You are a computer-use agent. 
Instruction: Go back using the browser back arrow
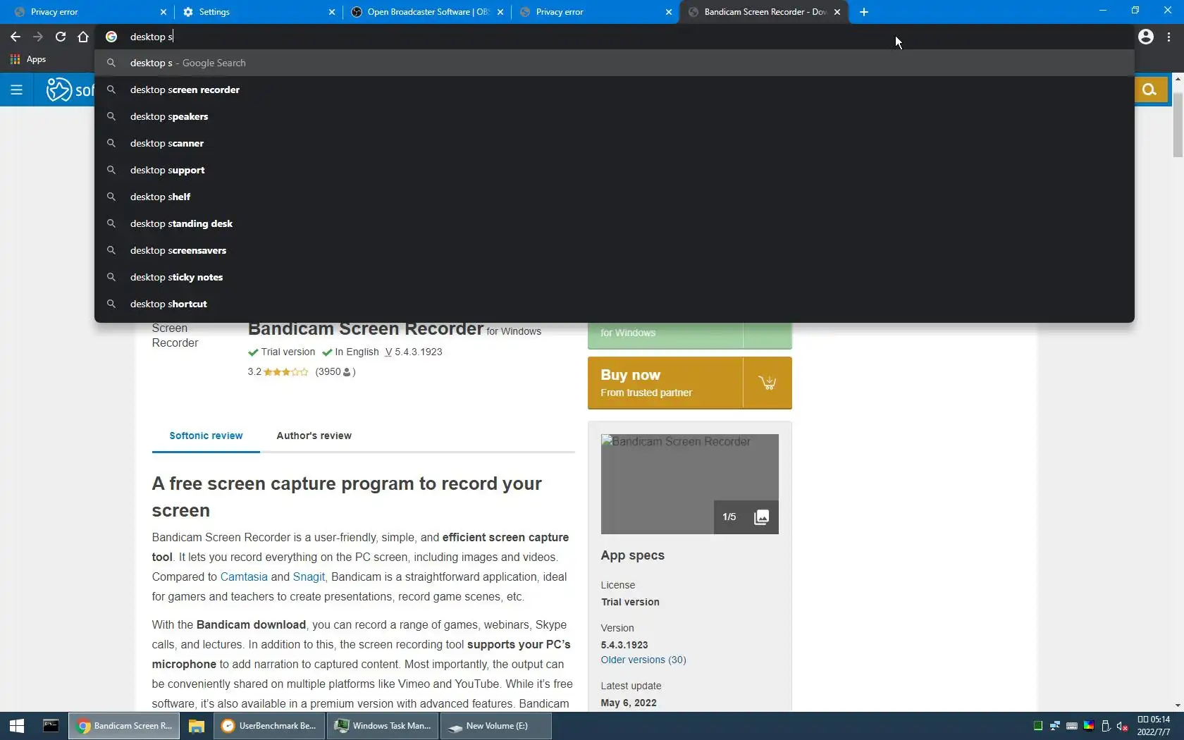(x=16, y=37)
